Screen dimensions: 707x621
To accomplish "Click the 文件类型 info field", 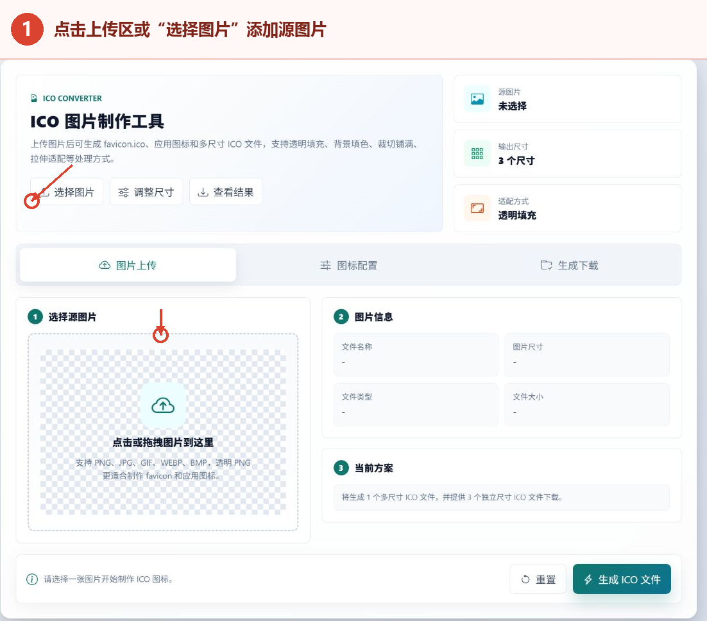I will [x=416, y=405].
